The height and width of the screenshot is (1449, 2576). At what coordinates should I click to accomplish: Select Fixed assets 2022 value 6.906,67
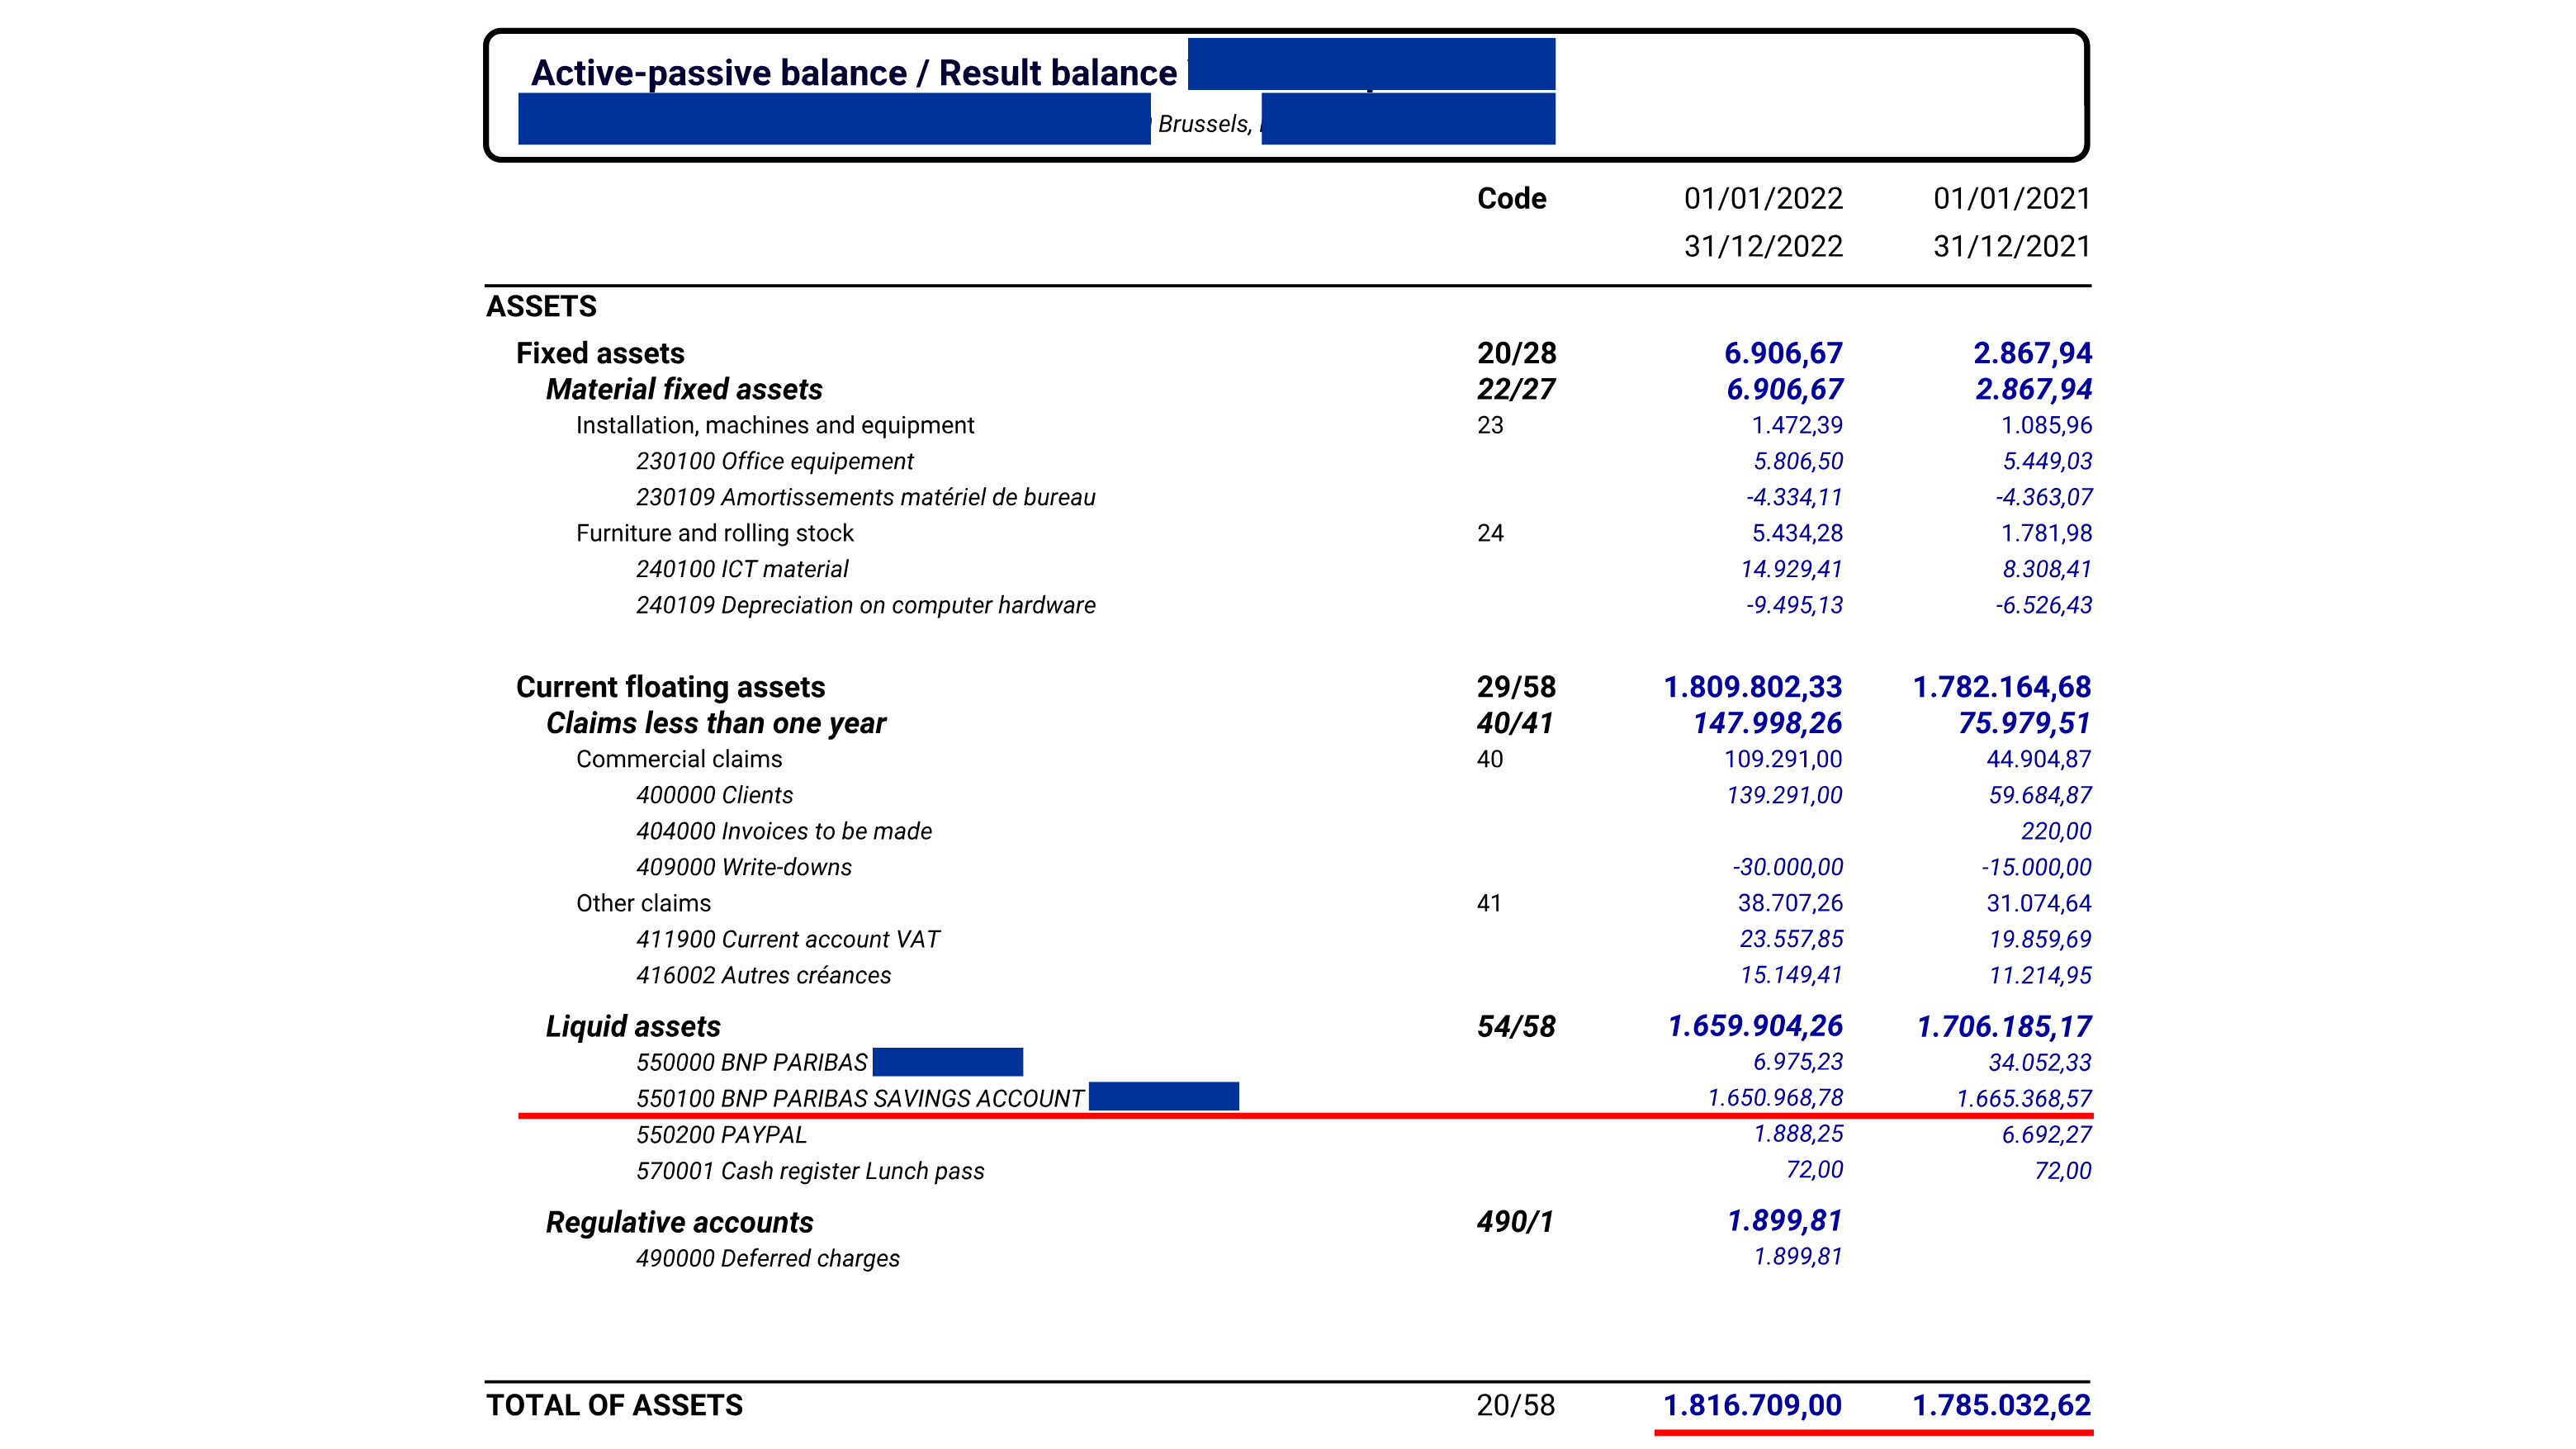pyautogui.click(x=1783, y=353)
